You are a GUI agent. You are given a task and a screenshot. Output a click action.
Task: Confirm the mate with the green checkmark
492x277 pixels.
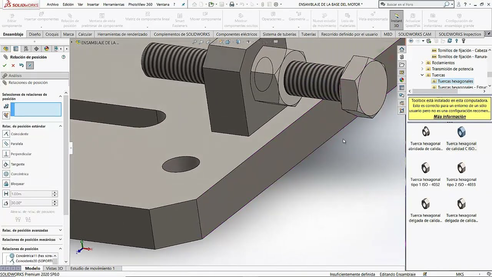point(5,66)
